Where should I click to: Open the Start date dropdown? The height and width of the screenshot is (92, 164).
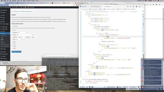click(x=22, y=37)
